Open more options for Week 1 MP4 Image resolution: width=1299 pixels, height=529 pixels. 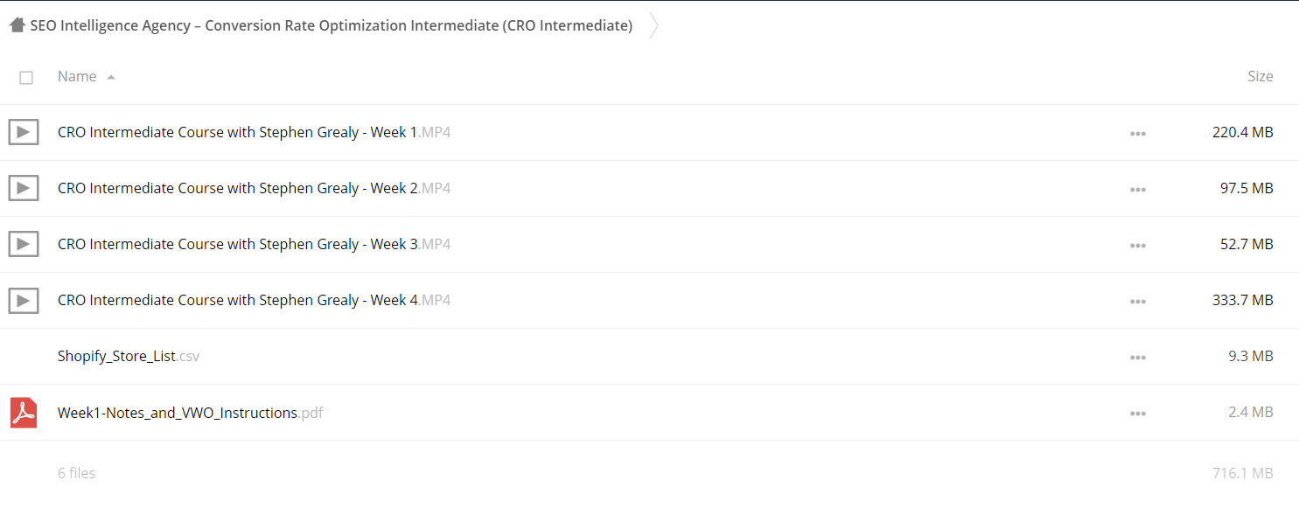tap(1137, 134)
